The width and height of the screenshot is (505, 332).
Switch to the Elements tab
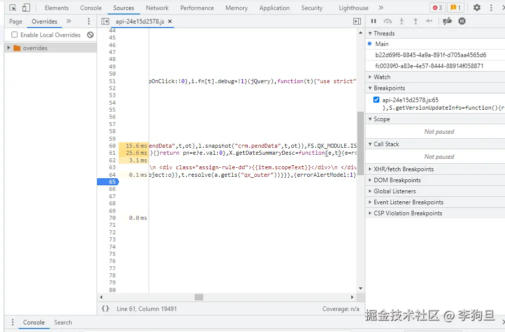[x=57, y=8]
